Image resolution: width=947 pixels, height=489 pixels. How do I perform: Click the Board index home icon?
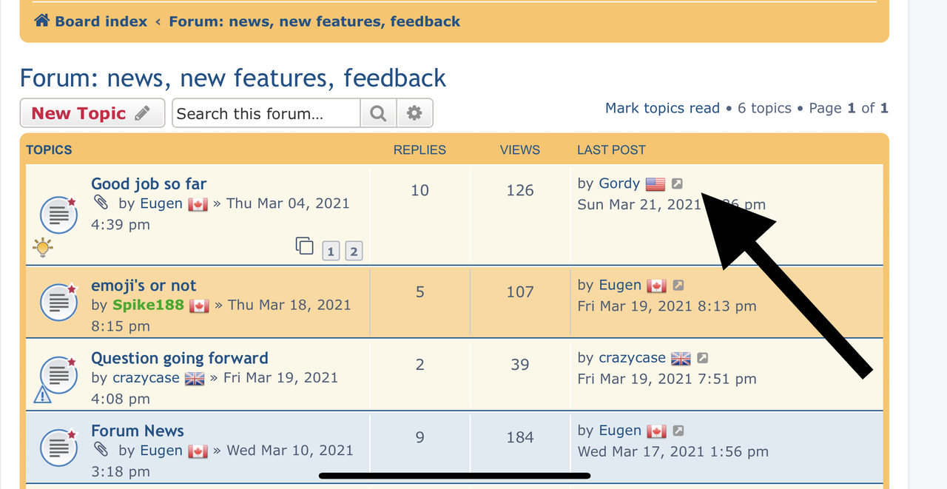(x=42, y=21)
